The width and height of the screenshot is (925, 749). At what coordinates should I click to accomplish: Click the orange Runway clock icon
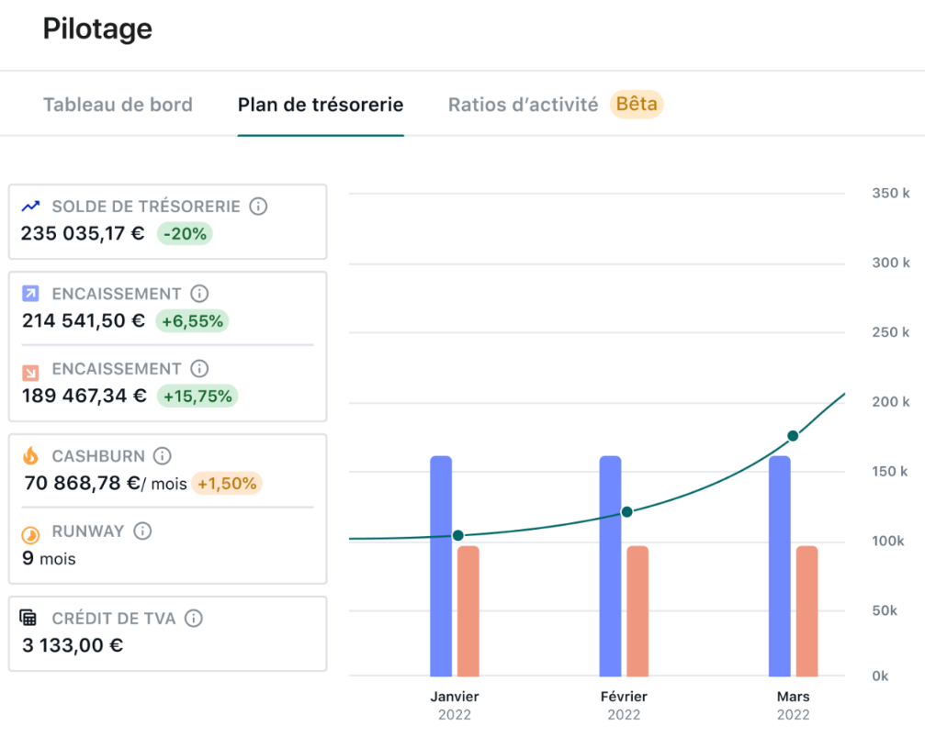pos(30,532)
